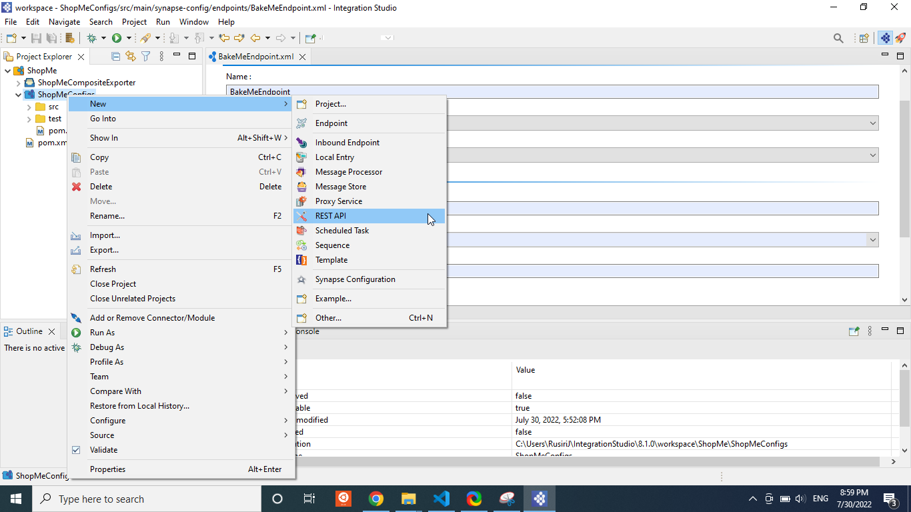Image resolution: width=911 pixels, height=512 pixels.
Task: Select the Outline view tab
Action: [x=29, y=331]
